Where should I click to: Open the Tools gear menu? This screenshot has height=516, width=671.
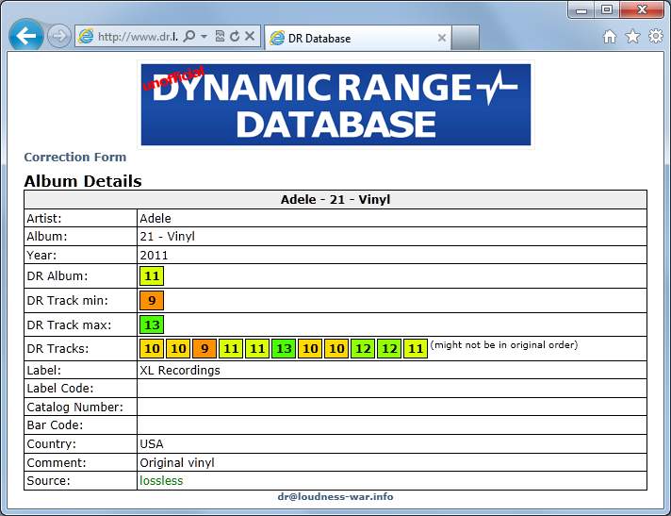tap(656, 37)
